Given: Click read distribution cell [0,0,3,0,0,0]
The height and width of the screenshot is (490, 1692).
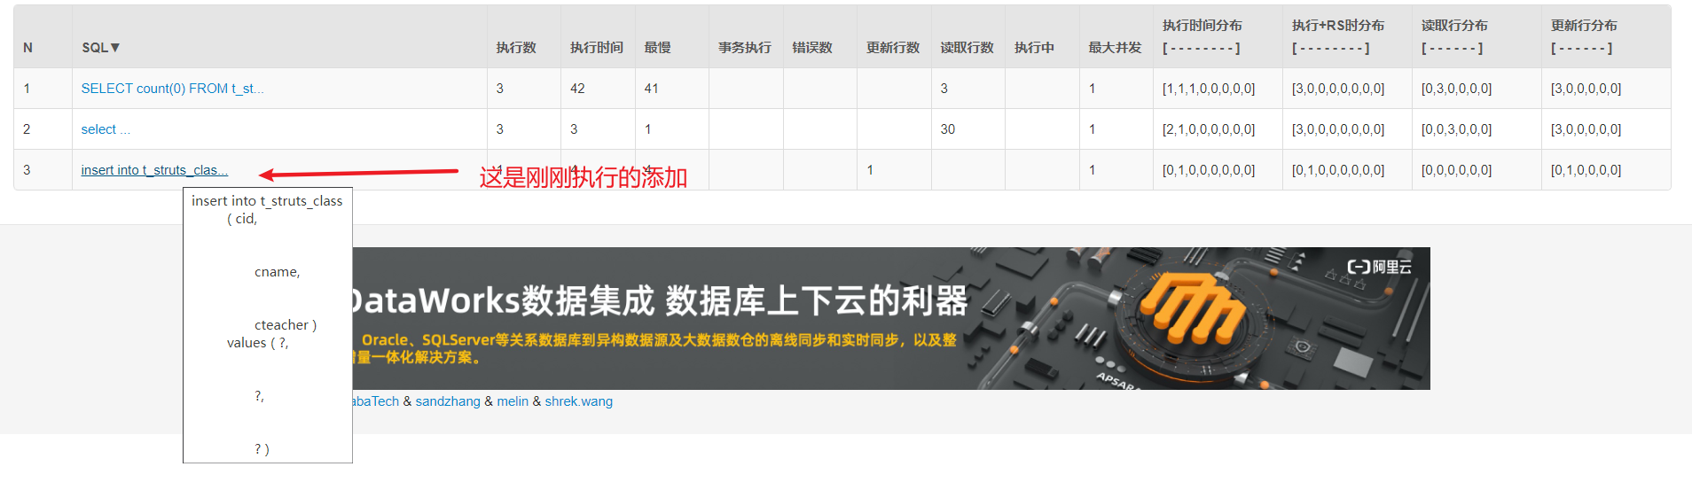Looking at the screenshot, I should tap(1456, 129).
